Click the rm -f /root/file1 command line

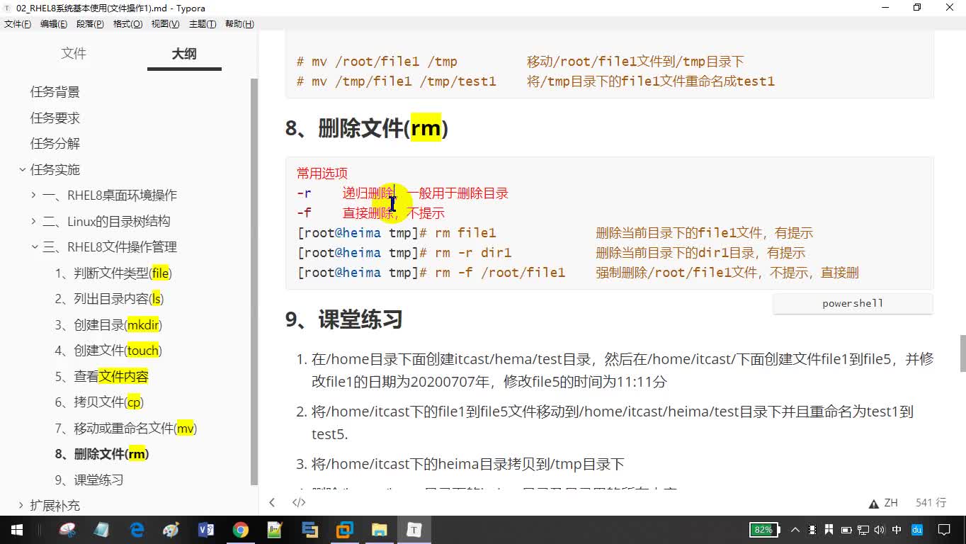tap(431, 273)
